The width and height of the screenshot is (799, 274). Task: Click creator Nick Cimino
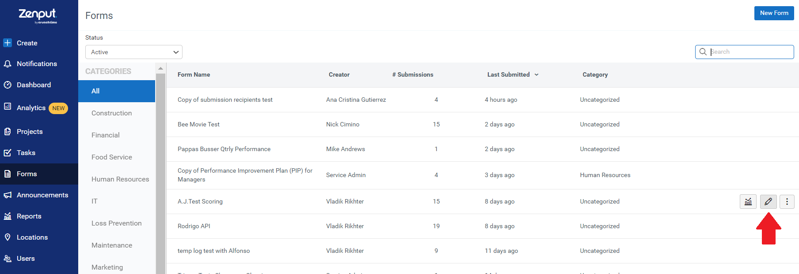(342, 125)
